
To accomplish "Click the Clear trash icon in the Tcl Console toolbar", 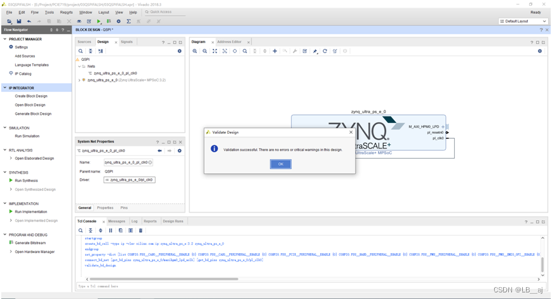I will click(x=140, y=230).
